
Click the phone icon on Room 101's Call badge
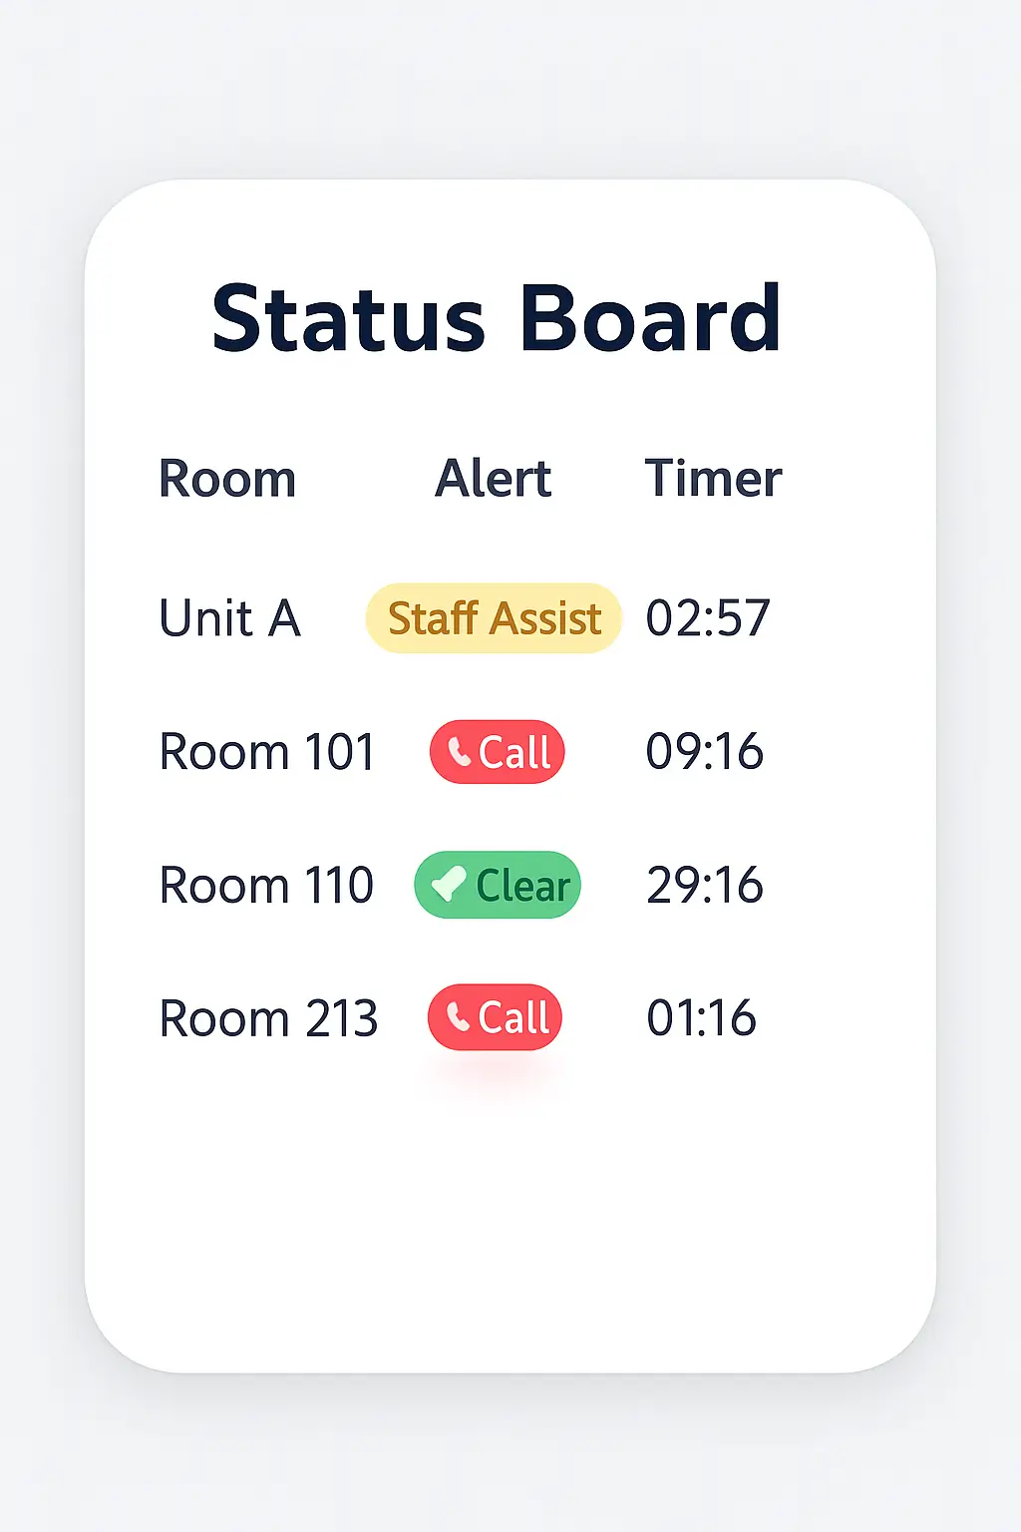pos(461,752)
